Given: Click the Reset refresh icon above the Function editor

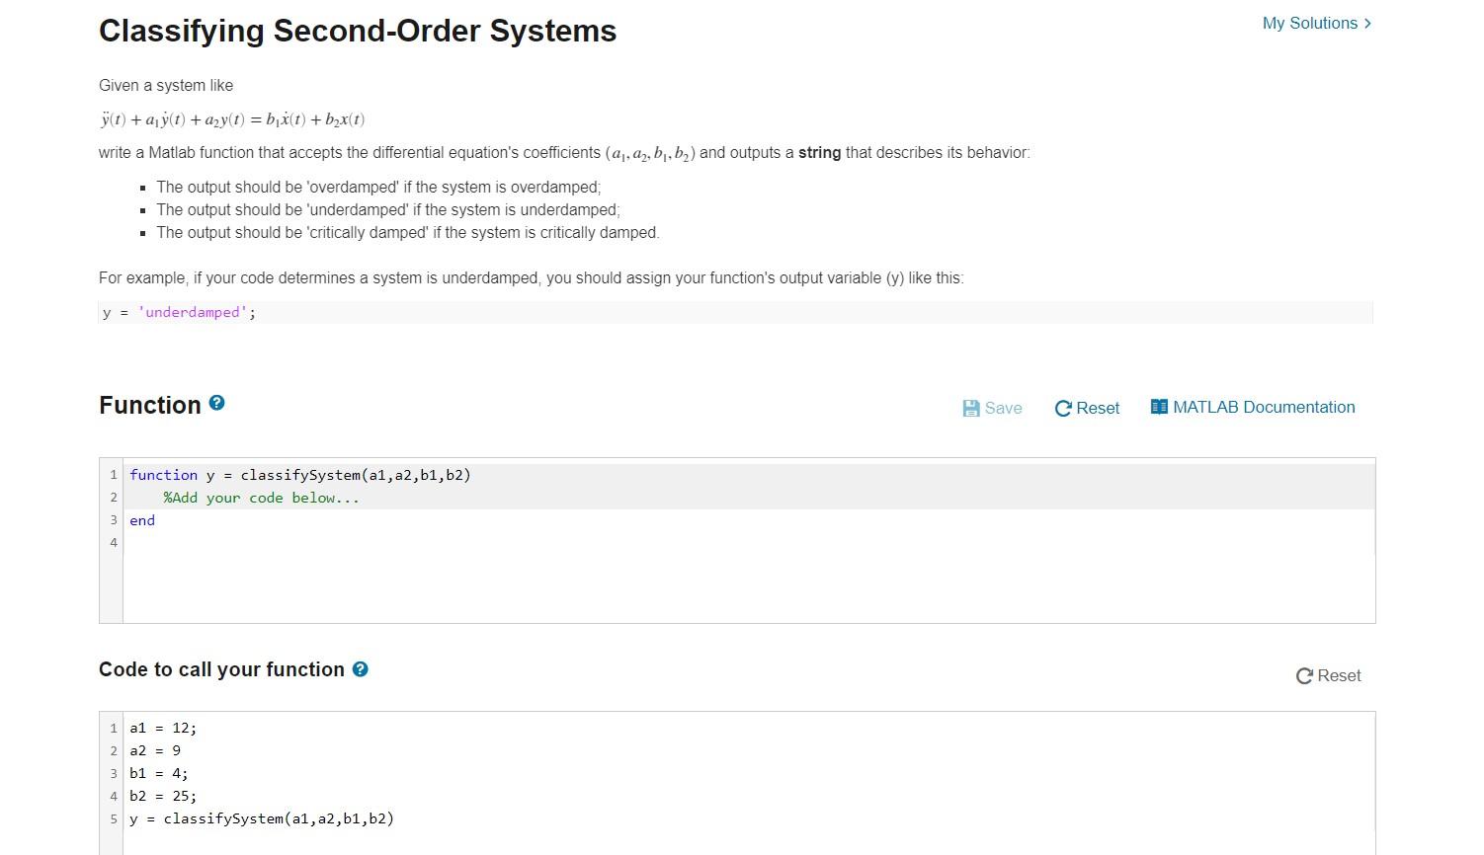Looking at the screenshot, I should point(1063,408).
